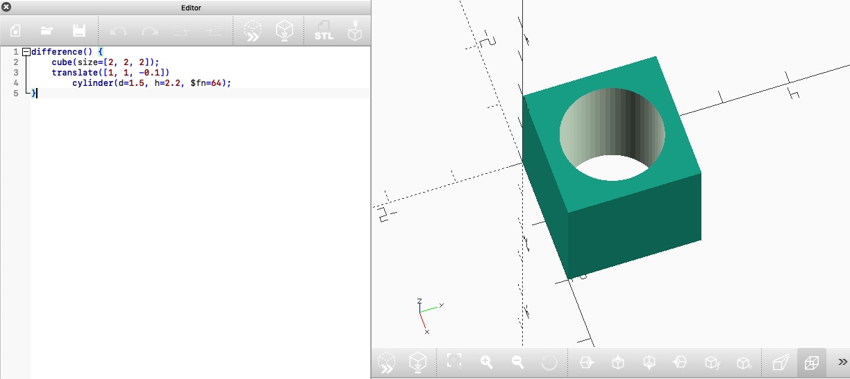
Task: Collapse the difference() code block fold
Action: pyautogui.click(x=26, y=52)
